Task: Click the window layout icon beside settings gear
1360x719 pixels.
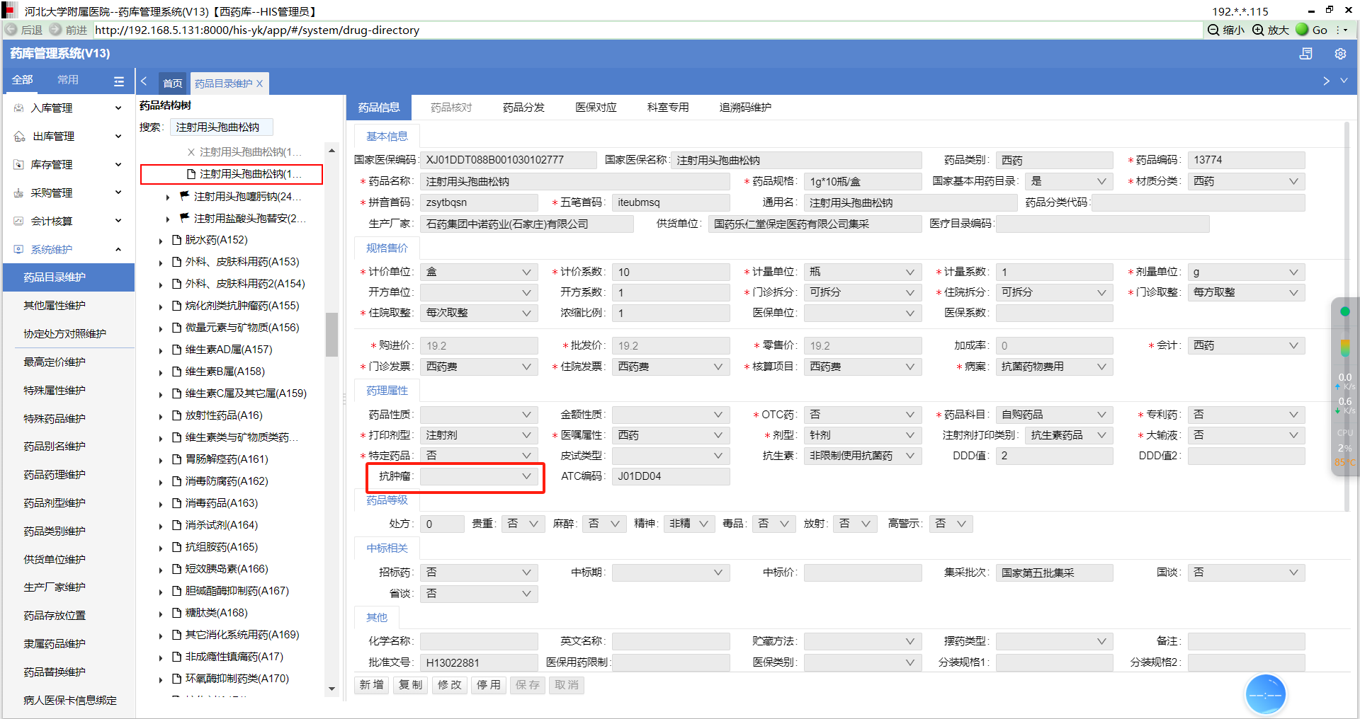Action: click(x=1305, y=54)
